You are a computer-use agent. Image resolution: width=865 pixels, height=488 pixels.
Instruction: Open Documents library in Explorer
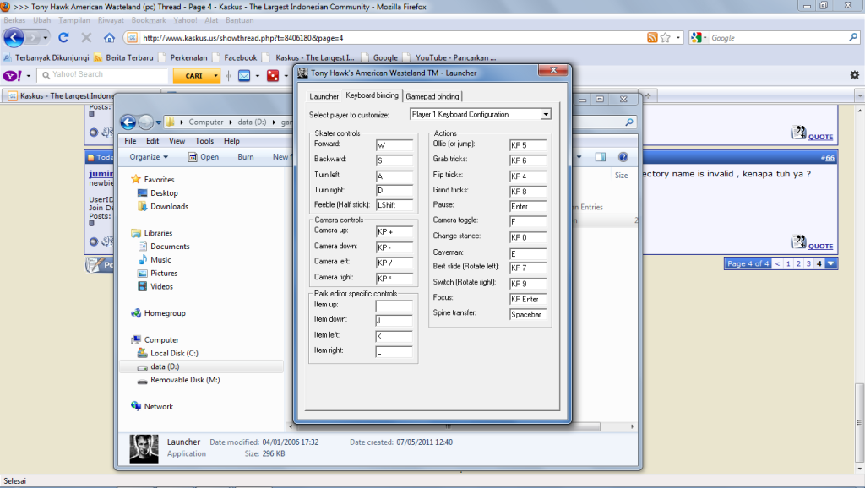pyautogui.click(x=169, y=247)
